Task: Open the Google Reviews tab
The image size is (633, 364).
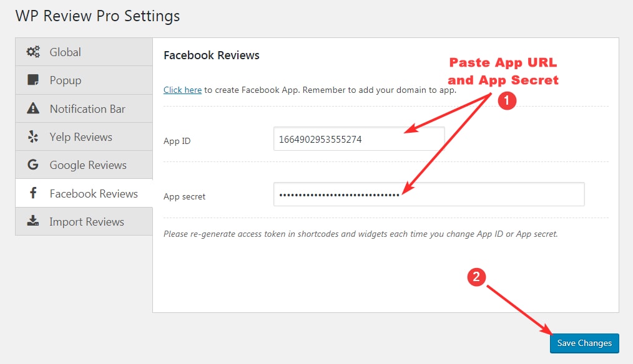Action: click(x=88, y=165)
